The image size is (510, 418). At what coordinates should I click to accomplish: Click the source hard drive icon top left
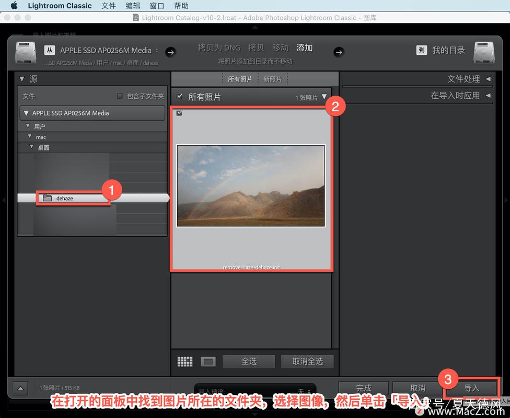pyautogui.click(x=25, y=53)
